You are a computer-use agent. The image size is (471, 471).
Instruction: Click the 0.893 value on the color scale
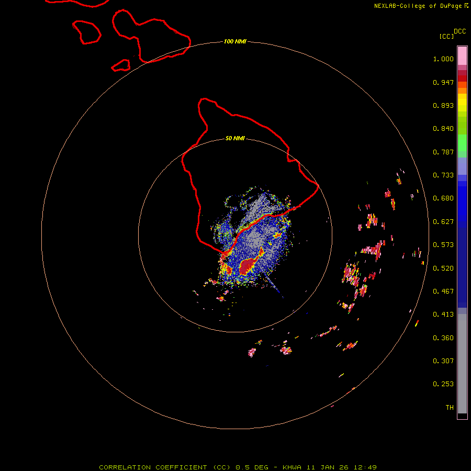pos(443,105)
